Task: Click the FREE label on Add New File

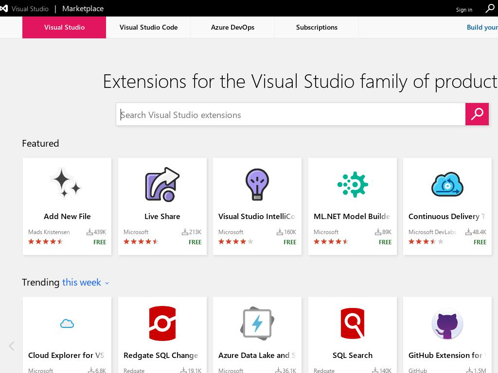Action: [x=100, y=242]
